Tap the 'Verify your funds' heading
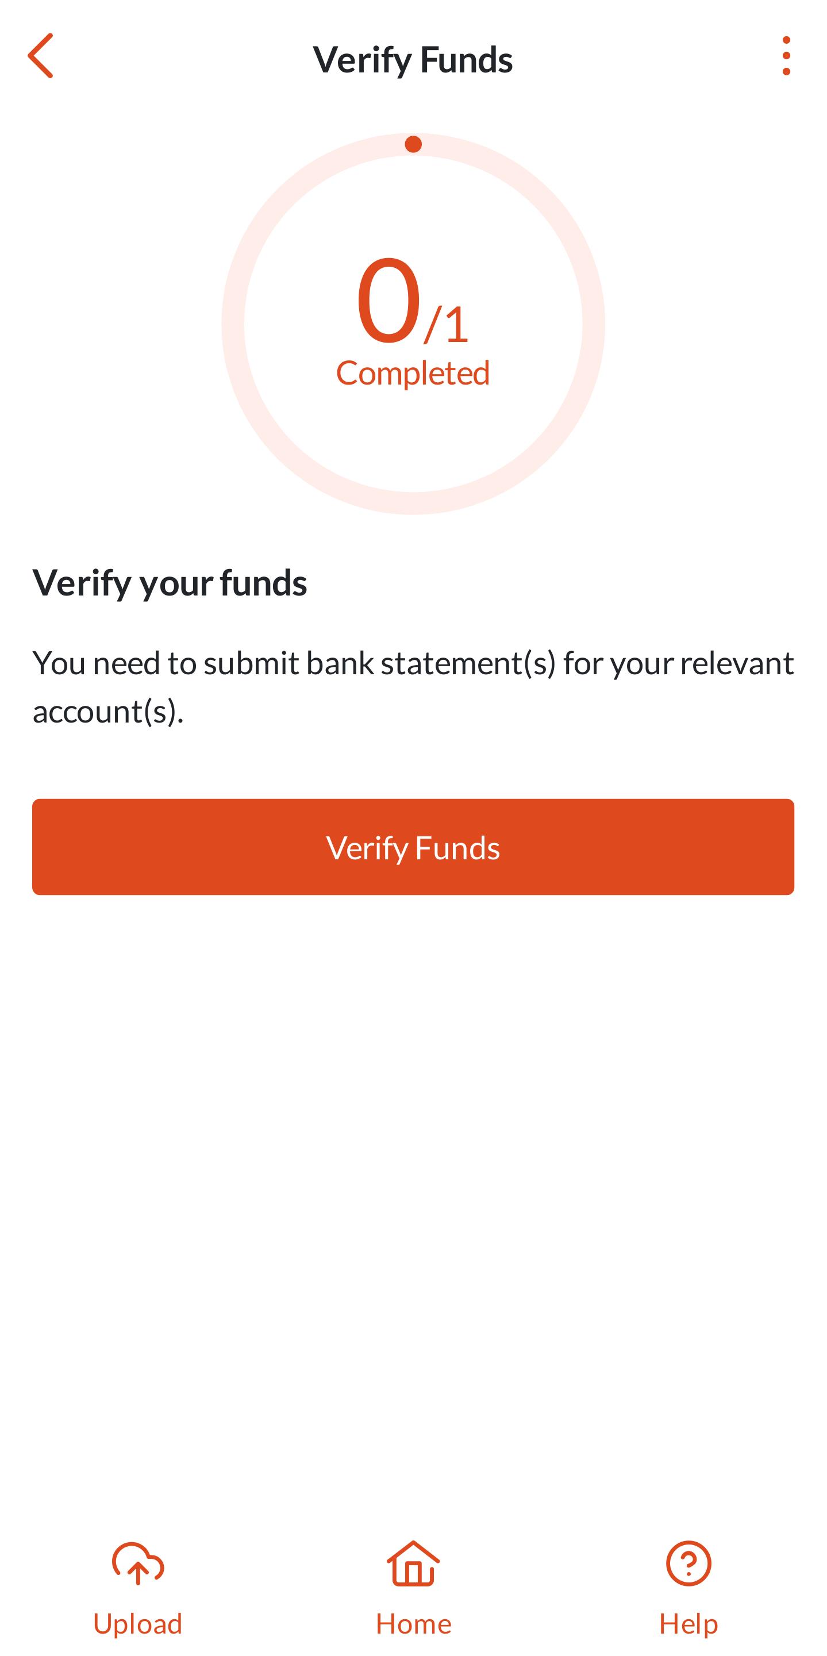The width and height of the screenshot is (827, 1656). [x=170, y=583]
